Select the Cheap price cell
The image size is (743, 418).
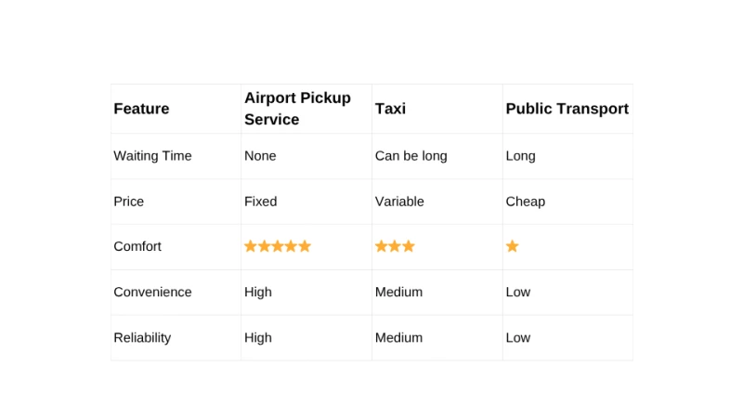coord(525,202)
